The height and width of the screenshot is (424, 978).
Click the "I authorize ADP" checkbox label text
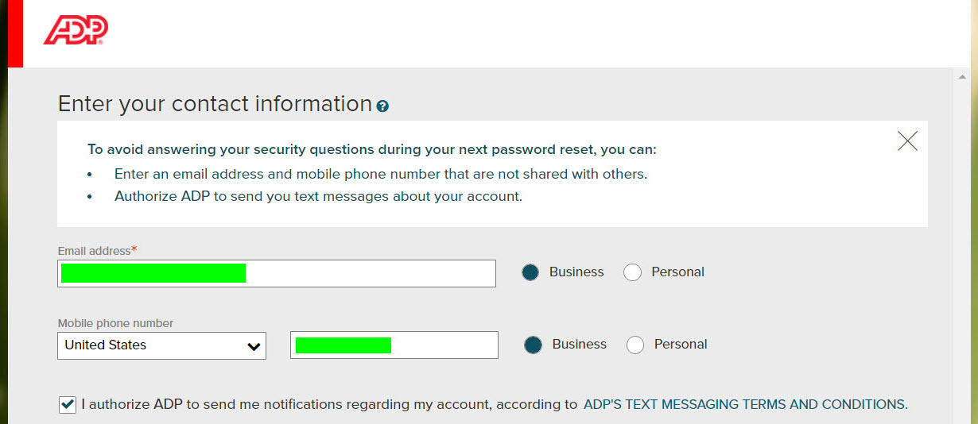[x=329, y=404]
